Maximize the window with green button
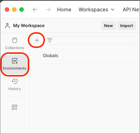 coord(22,10)
